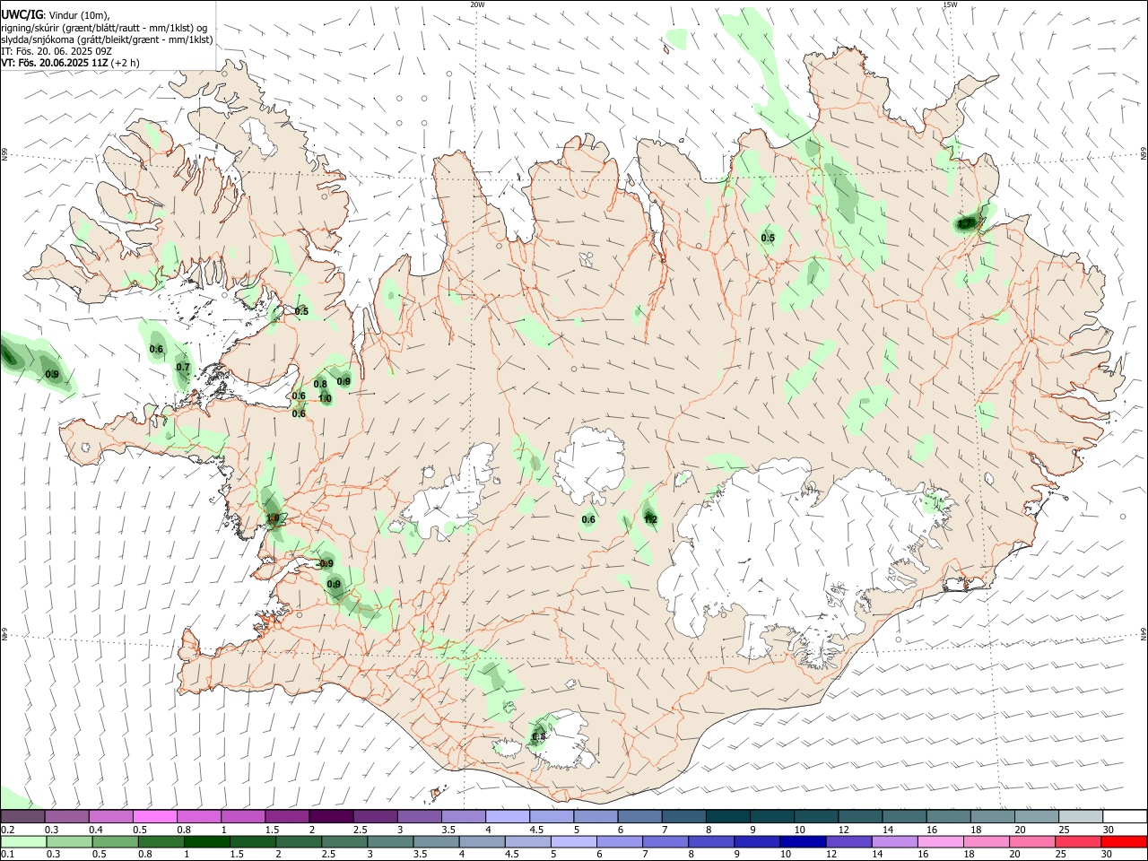1148x861 pixels.
Task: Pick the upper legend swatch starting at 2
Action: pos(330,817)
